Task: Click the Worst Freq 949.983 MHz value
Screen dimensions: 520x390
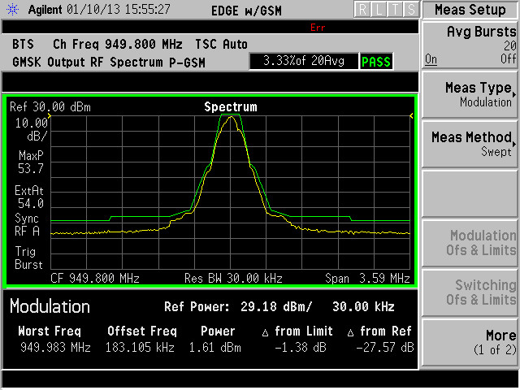Action: (x=55, y=348)
